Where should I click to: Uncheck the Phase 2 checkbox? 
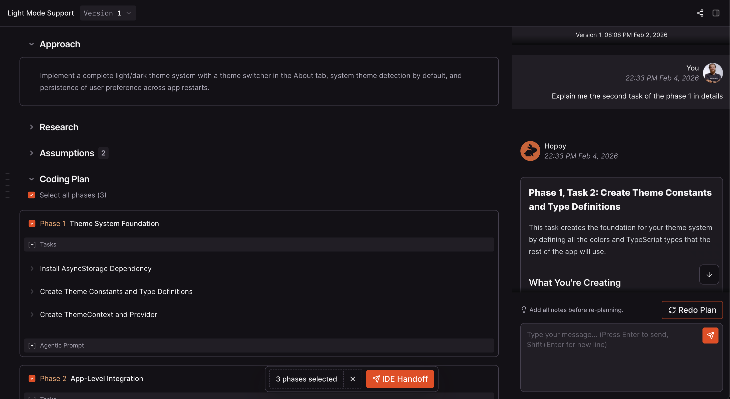(x=32, y=378)
